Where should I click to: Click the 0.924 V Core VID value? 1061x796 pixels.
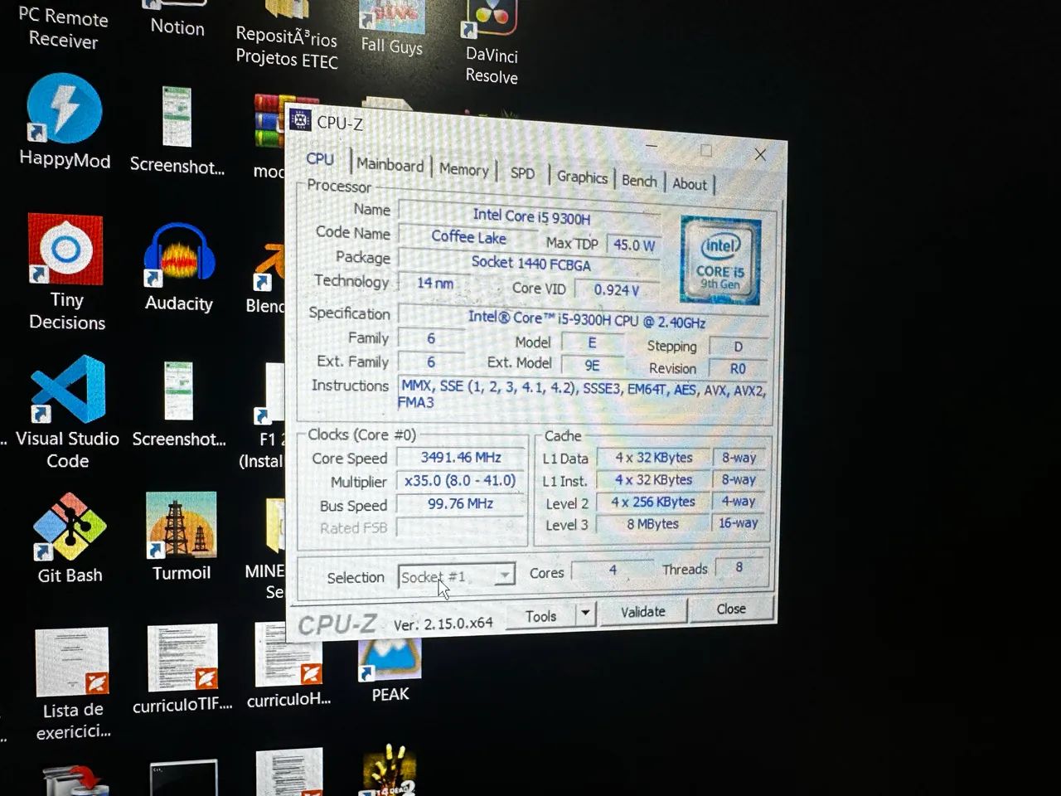617,290
